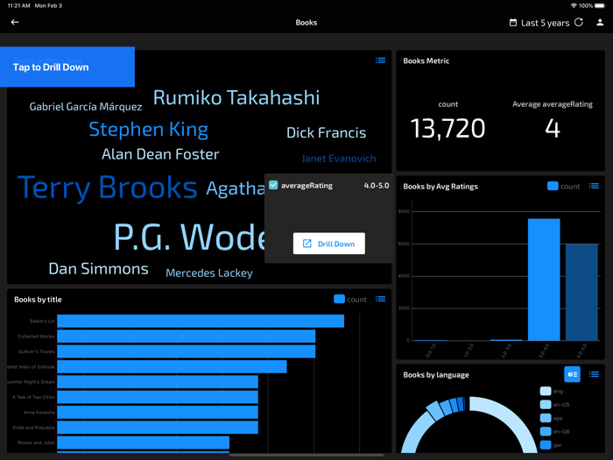Viewport: 613px width, 460px height.
Task: Open list menu of Books by Avg Ratings
Action: [594, 186]
